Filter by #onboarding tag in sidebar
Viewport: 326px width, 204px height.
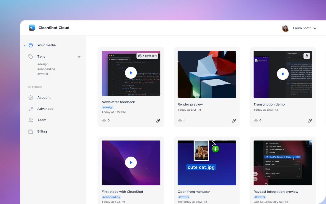pyautogui.click(x=46, y=69)
